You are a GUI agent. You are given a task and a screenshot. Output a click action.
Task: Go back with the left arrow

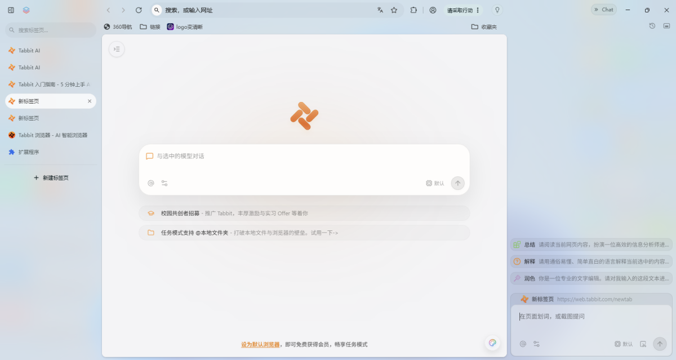(x=108, y=10)
